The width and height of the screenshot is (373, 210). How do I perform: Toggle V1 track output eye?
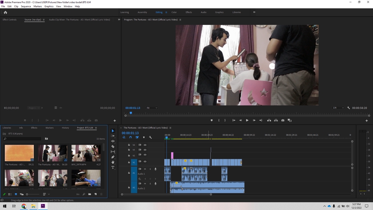[145, 162]
